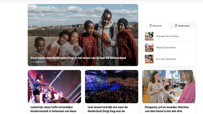
Task: Open the 'Want U bent Heer' thumbnail
Action: [x=149, y=47]
